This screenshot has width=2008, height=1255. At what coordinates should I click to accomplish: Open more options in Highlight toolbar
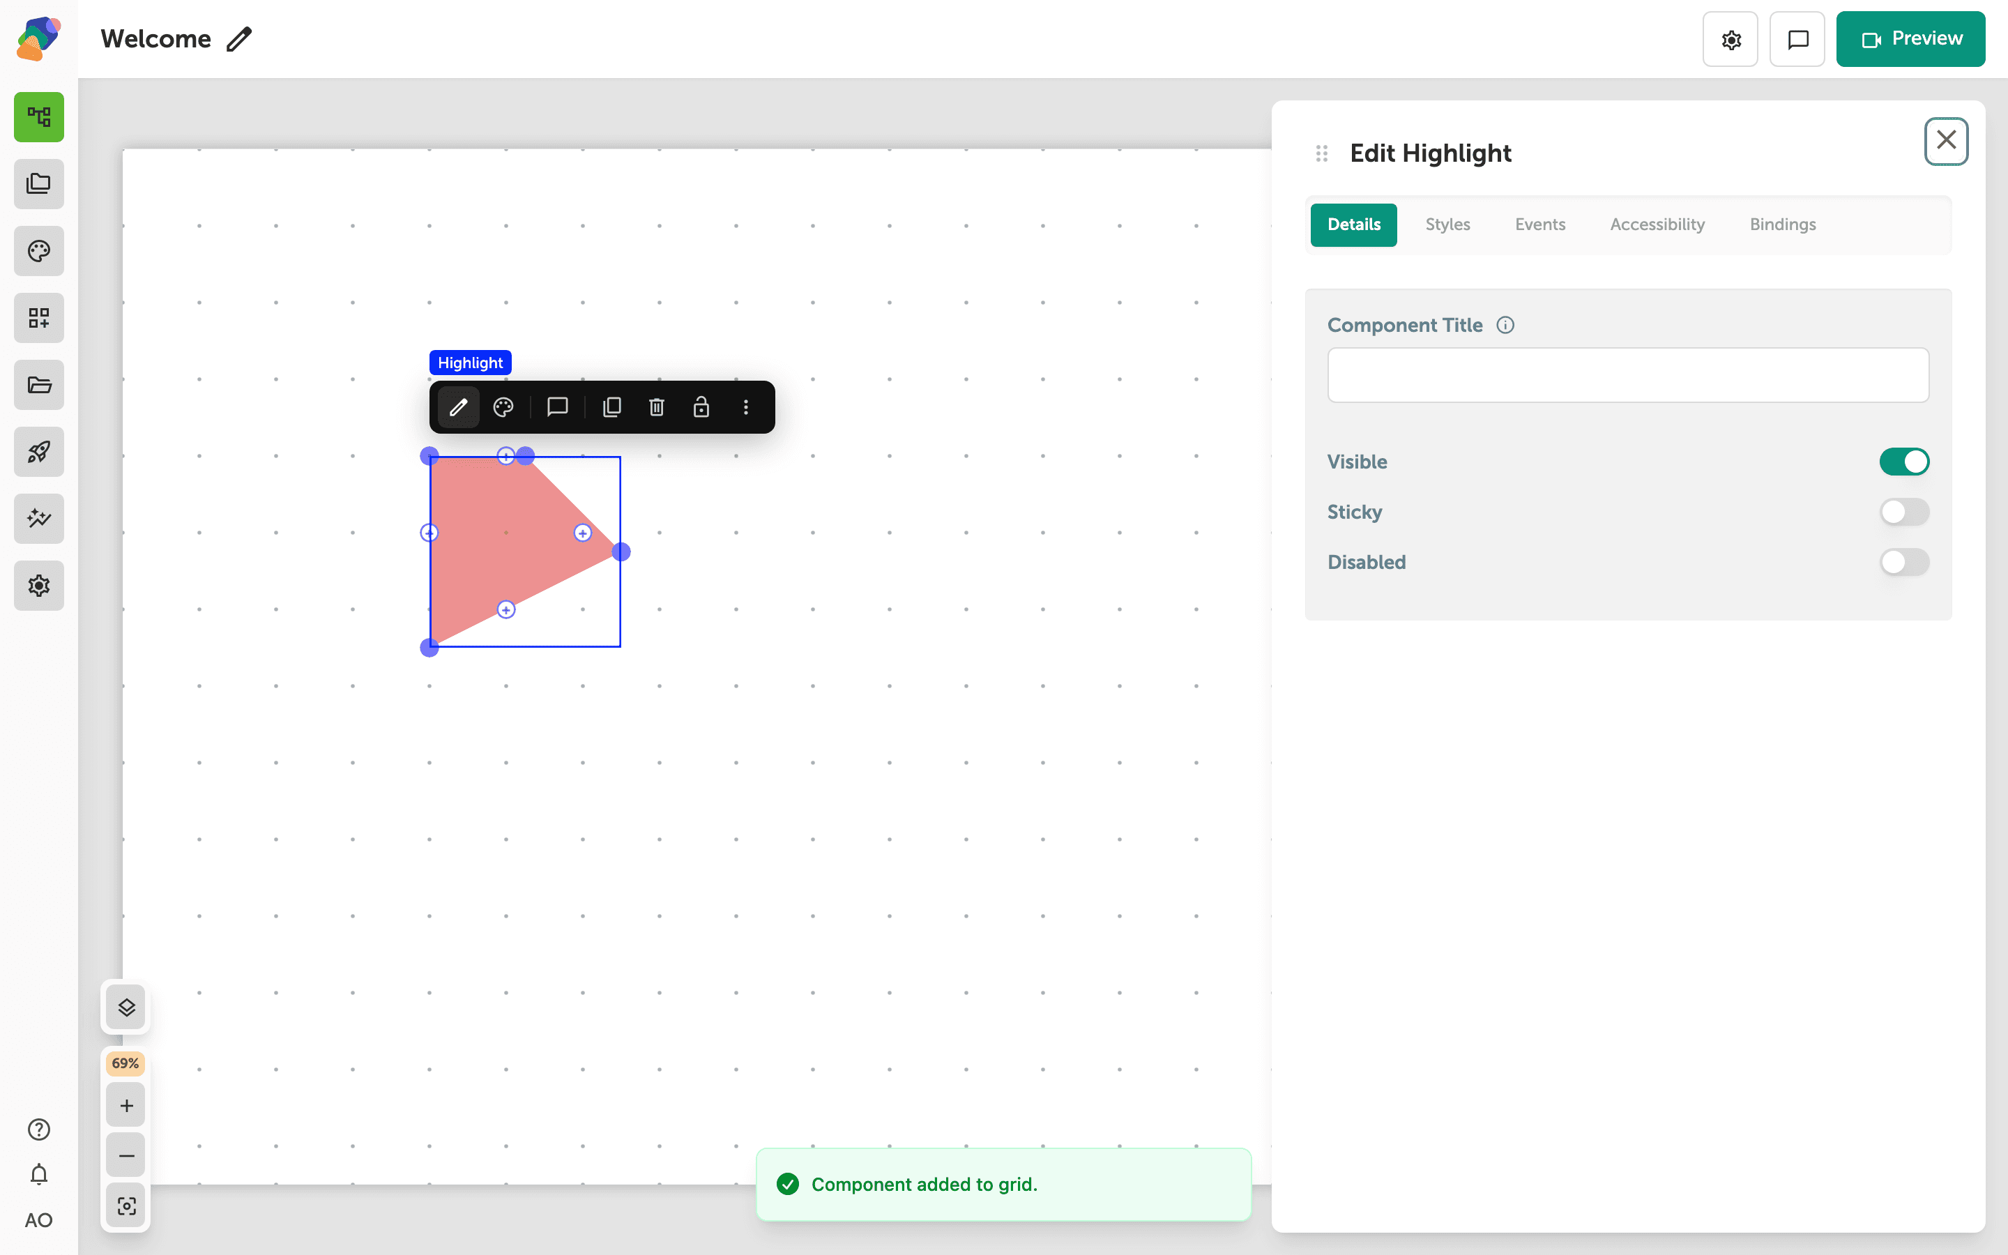tap(746, 406)
